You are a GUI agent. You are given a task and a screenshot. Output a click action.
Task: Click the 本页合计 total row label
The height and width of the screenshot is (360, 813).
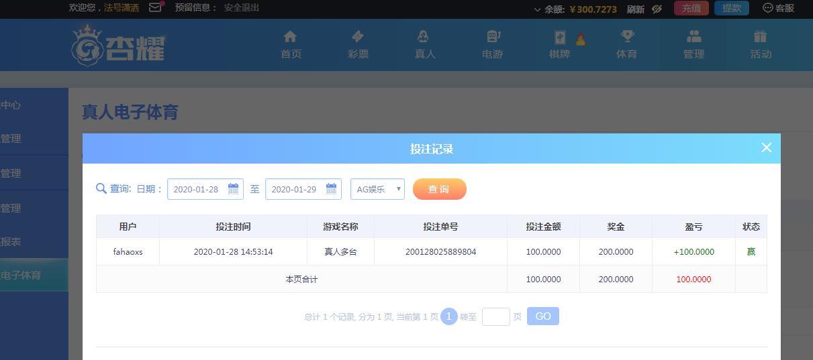click(301, 279)
